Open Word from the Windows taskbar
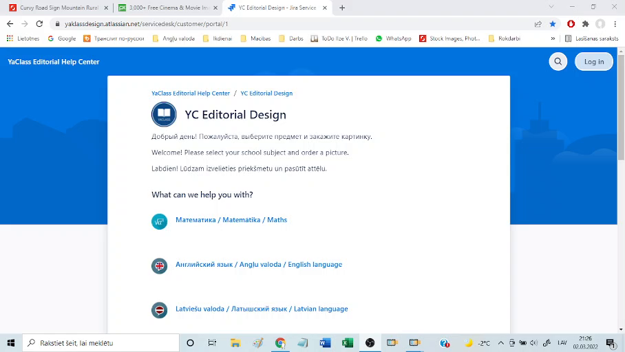 point(325,343)
